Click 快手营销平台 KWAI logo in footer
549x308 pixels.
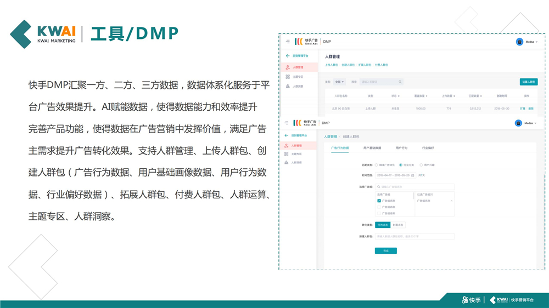pyautogui.click(x=512, y=300)
